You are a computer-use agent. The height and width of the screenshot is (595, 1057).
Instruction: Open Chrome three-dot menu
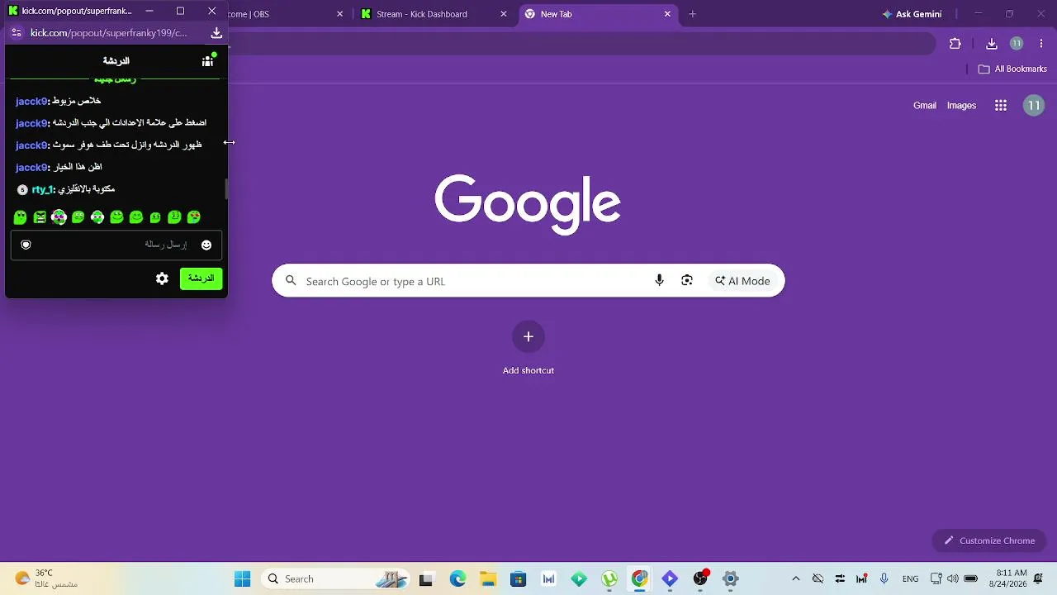click(x=1042, y=44)
